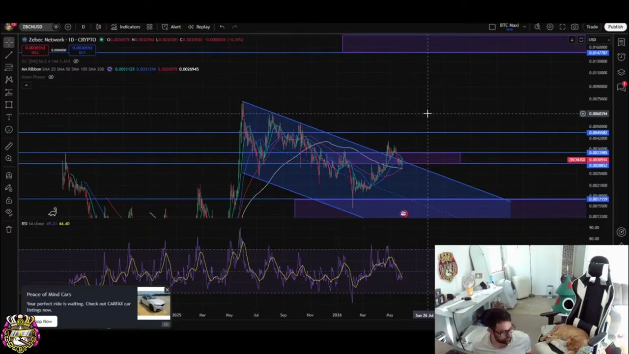Publish the chart idea
Image resolution: width=629 pixels, height=354 pixels.
point(615,27)
